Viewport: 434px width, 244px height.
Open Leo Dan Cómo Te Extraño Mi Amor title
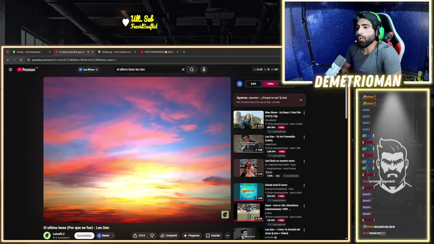282,231
